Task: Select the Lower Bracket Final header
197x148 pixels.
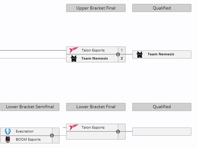Action: coord(96,107)
